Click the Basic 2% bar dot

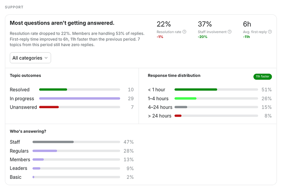click(34, 177)
